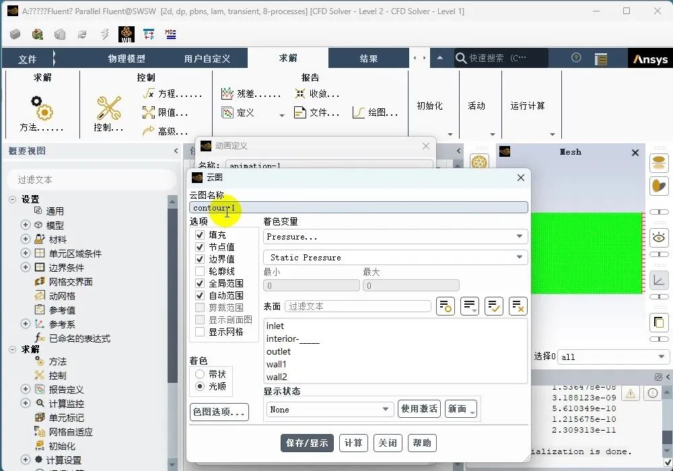Click the eye visibility icon beside Mesh view
This screenshot has width=673, height=471.
click(658, 237)
